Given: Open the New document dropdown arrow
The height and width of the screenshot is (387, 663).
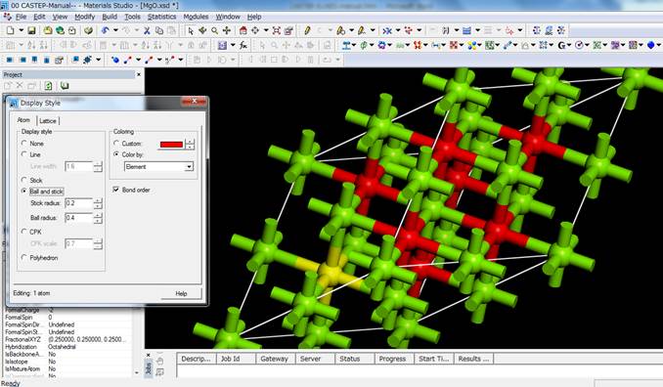Looking at the screenshot, I should (21, 30).
